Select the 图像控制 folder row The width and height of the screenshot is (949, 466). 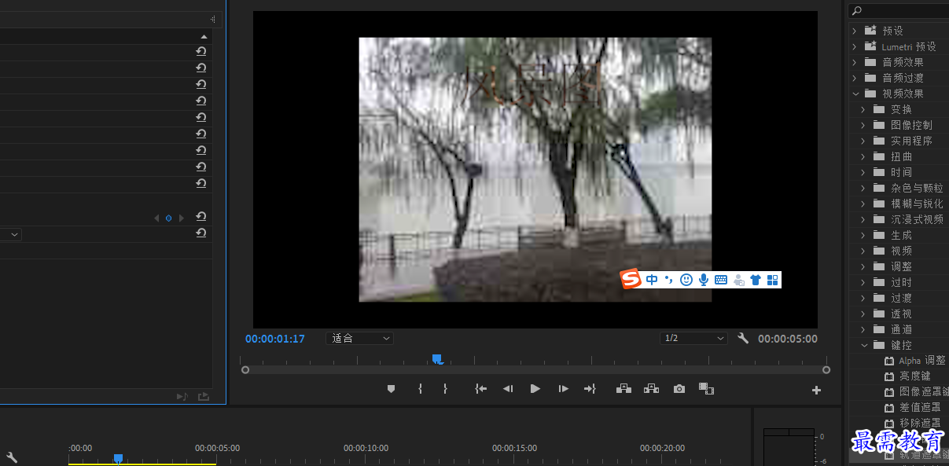[x=899, y=125]
